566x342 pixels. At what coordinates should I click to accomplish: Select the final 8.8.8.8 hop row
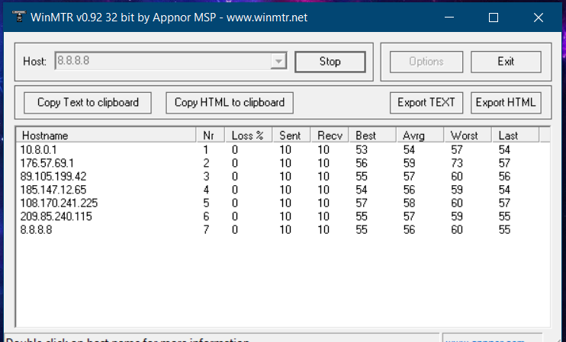(36, 229)
